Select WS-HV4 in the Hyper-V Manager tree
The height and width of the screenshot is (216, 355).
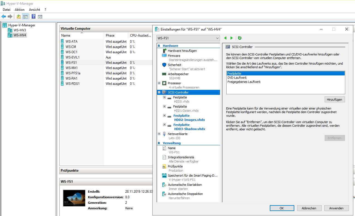point(20,35)
